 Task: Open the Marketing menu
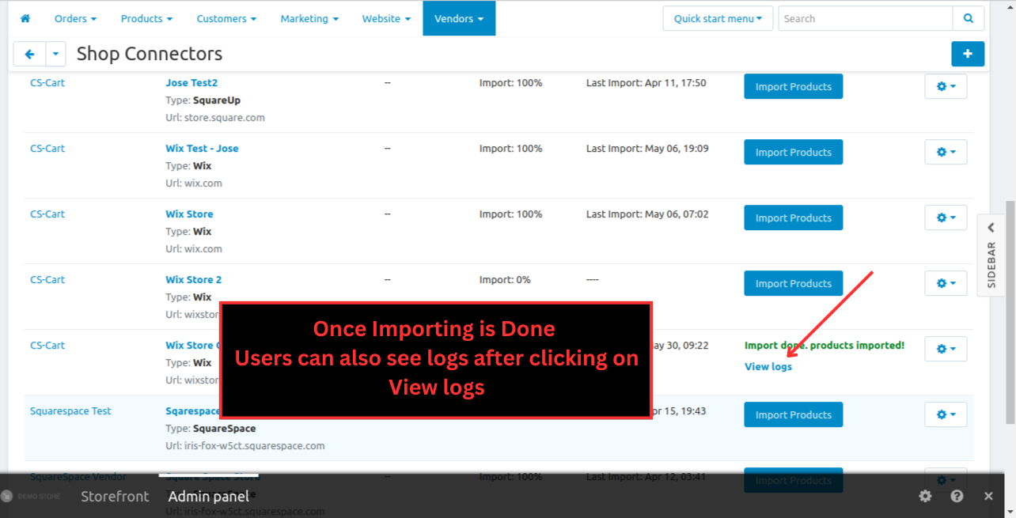point(309,18)
